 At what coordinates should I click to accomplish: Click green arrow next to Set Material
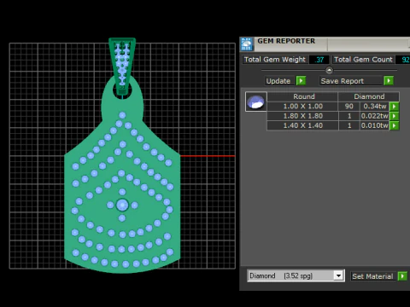pos(402,276)
